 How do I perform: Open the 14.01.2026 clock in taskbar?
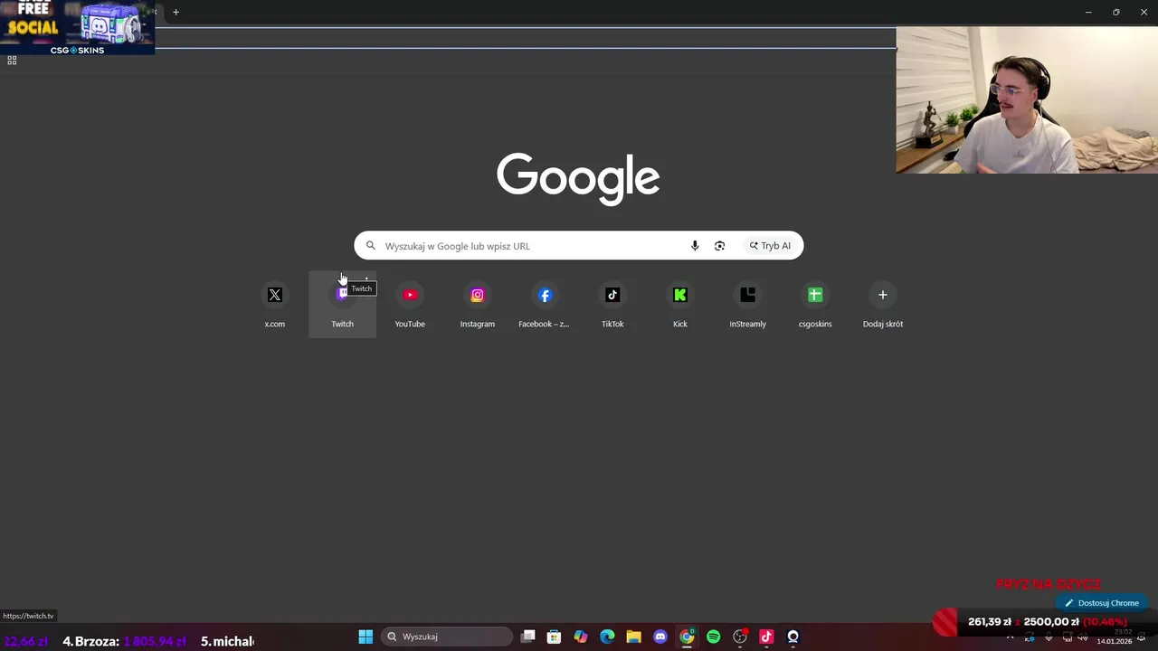(1115, 637)
